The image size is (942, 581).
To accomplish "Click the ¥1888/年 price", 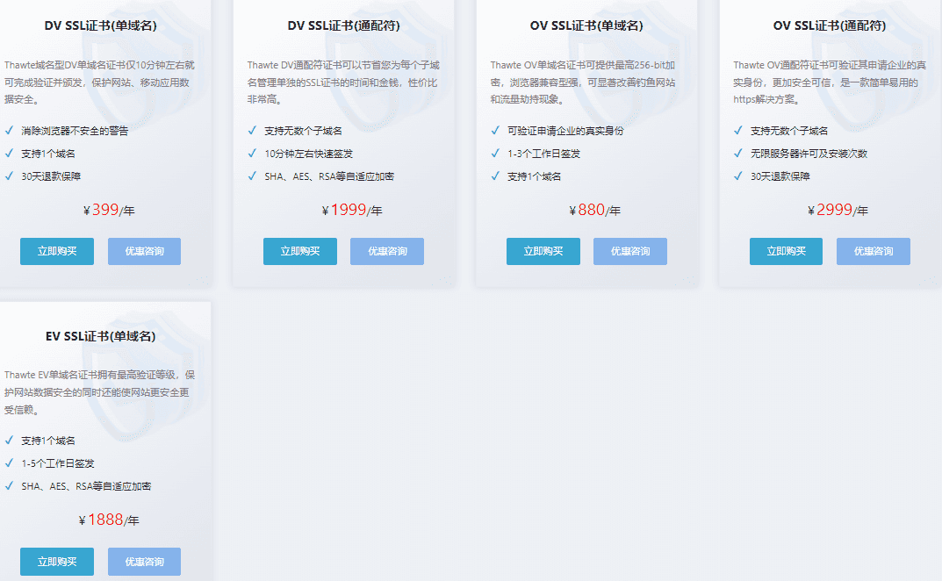I will 109,520.
